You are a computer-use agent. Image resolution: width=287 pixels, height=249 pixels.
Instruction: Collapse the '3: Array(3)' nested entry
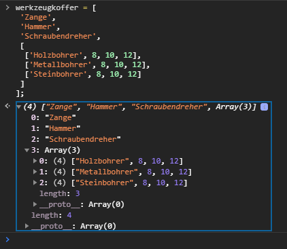pyautogui.click(x=27, y=150)
